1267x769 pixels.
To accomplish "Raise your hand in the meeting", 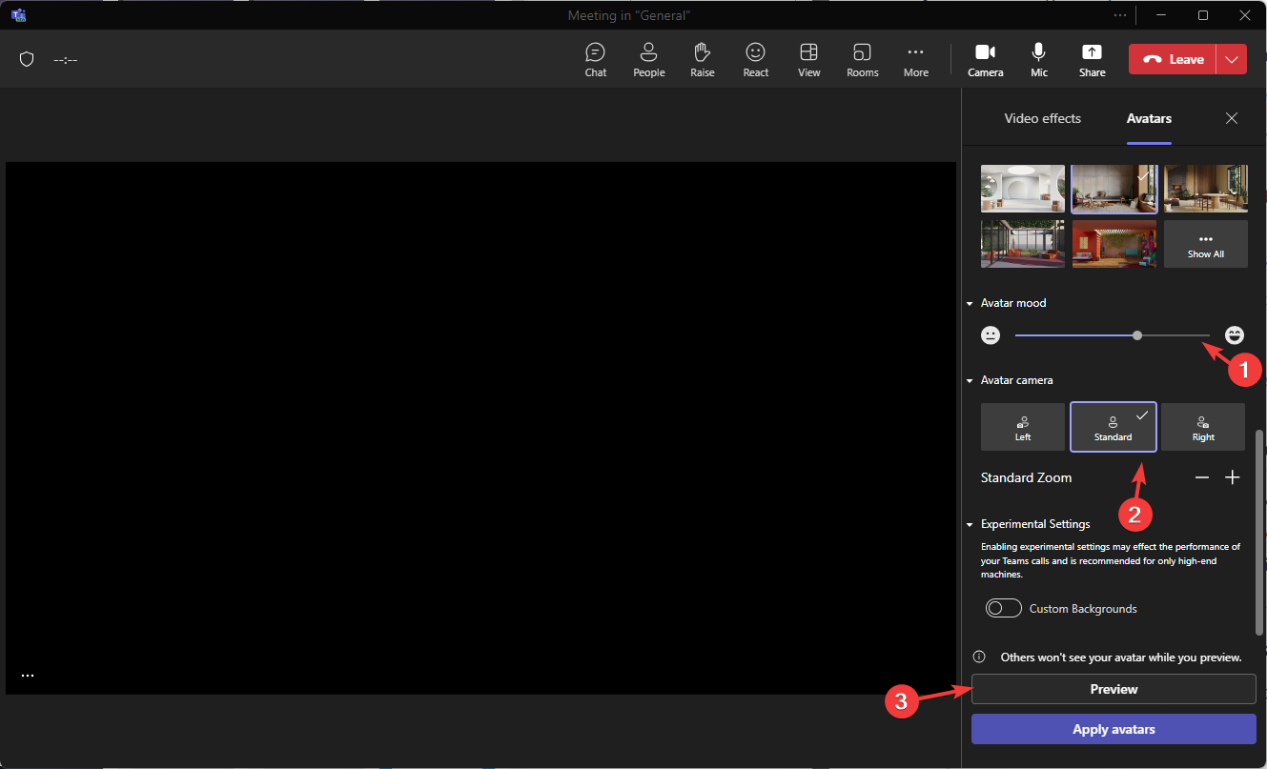I will [x=703, y=59].
